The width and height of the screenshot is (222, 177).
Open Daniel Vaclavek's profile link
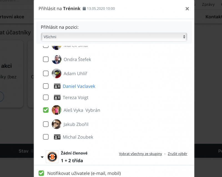(79, 86)
